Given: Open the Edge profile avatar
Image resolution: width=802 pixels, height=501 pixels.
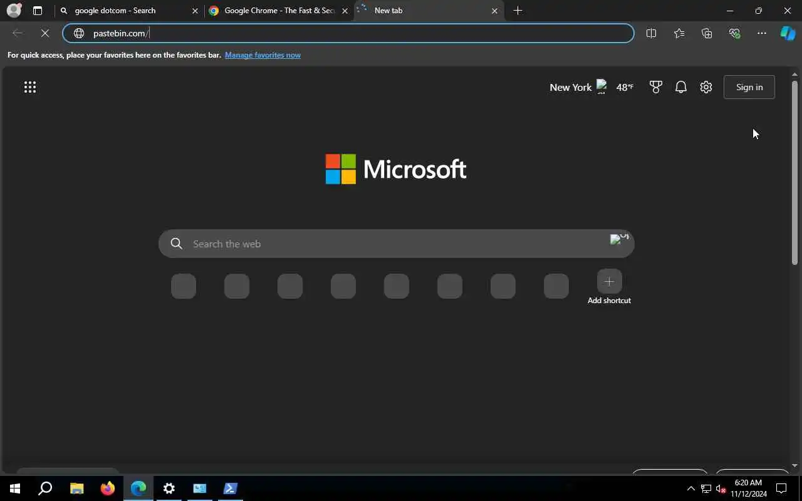Looking at the screenshot, I should (14, 11).
